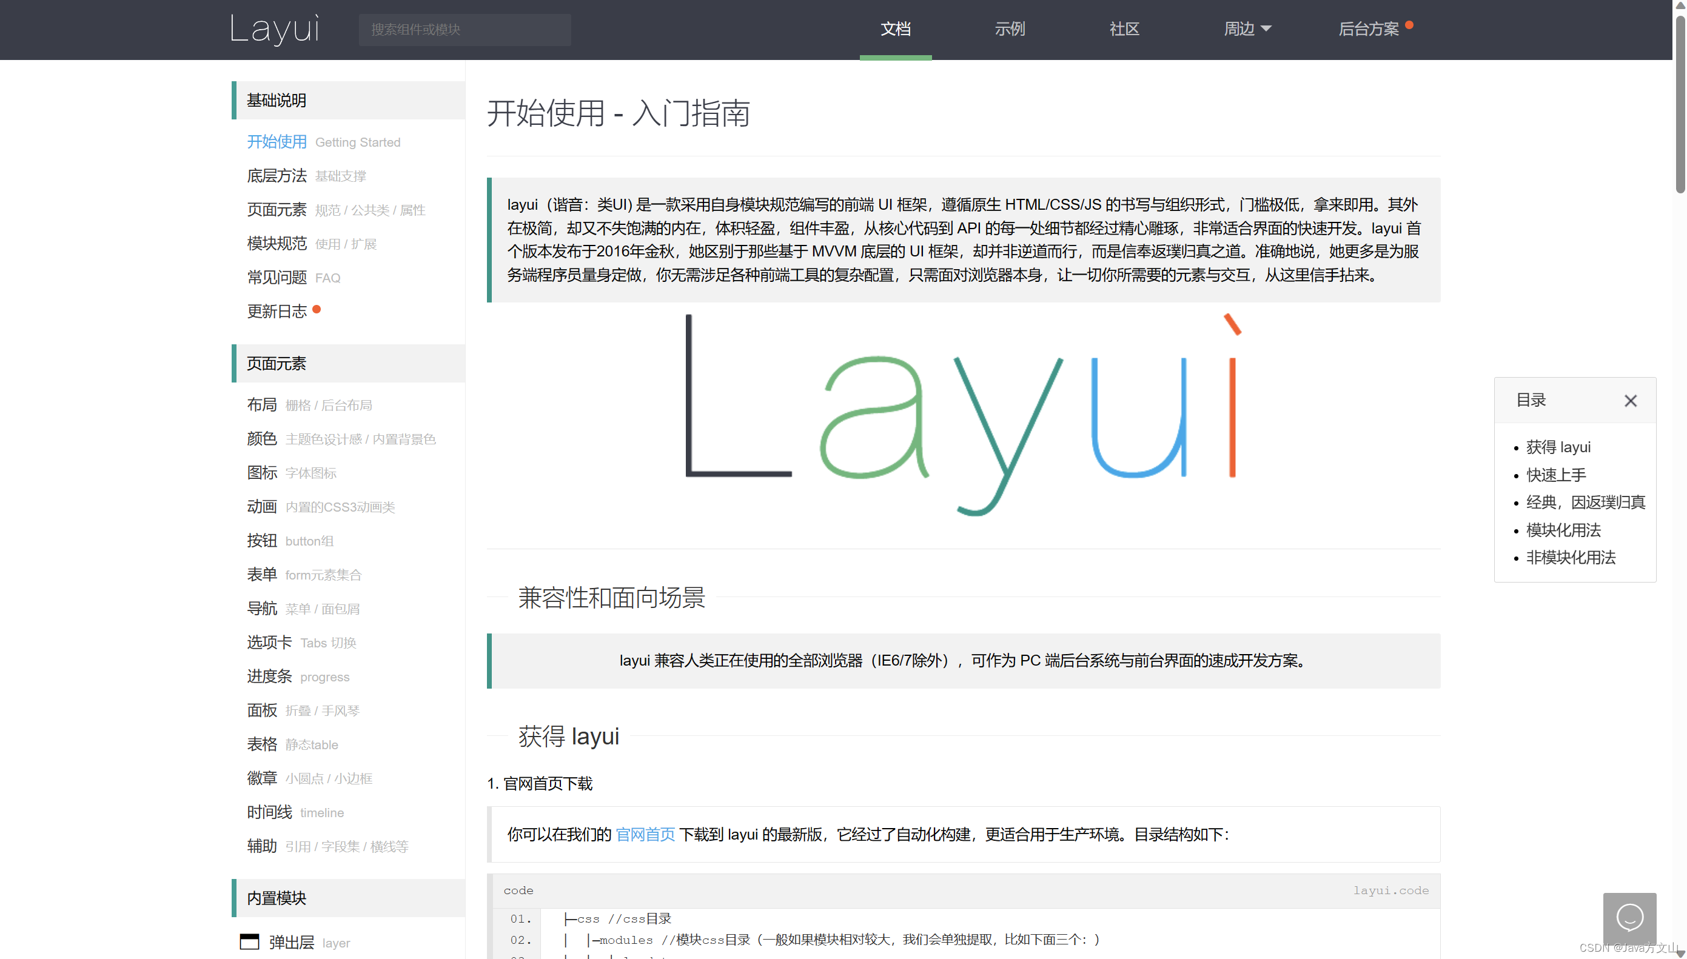Click 快速上手 in the 目录 panel
Viewport: 1687px width, 959px height.
click(x=1556, y=475)
